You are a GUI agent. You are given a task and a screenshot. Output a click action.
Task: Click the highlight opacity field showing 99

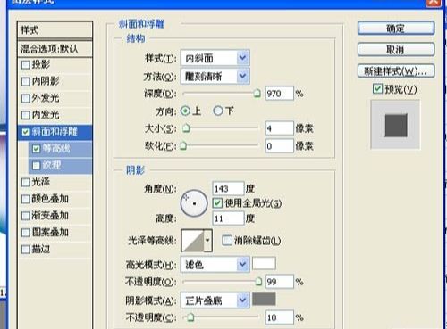(279, 282)
